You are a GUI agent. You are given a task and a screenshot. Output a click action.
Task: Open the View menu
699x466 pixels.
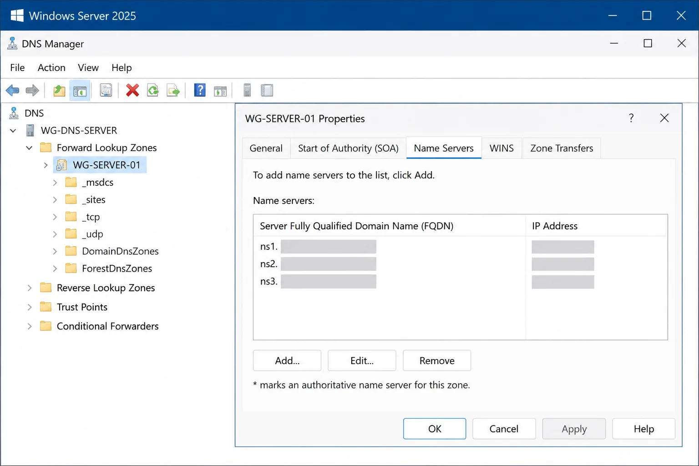(88, 67)
